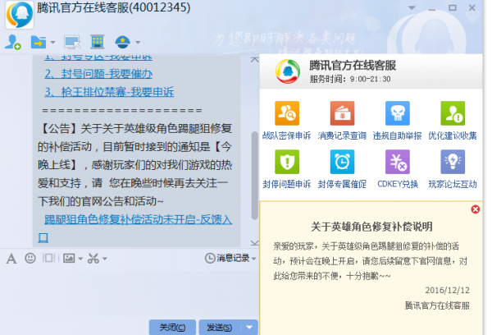Click the notice date 2016/12/12
Viewport: 492px width, 335px height.
[448, 290]
